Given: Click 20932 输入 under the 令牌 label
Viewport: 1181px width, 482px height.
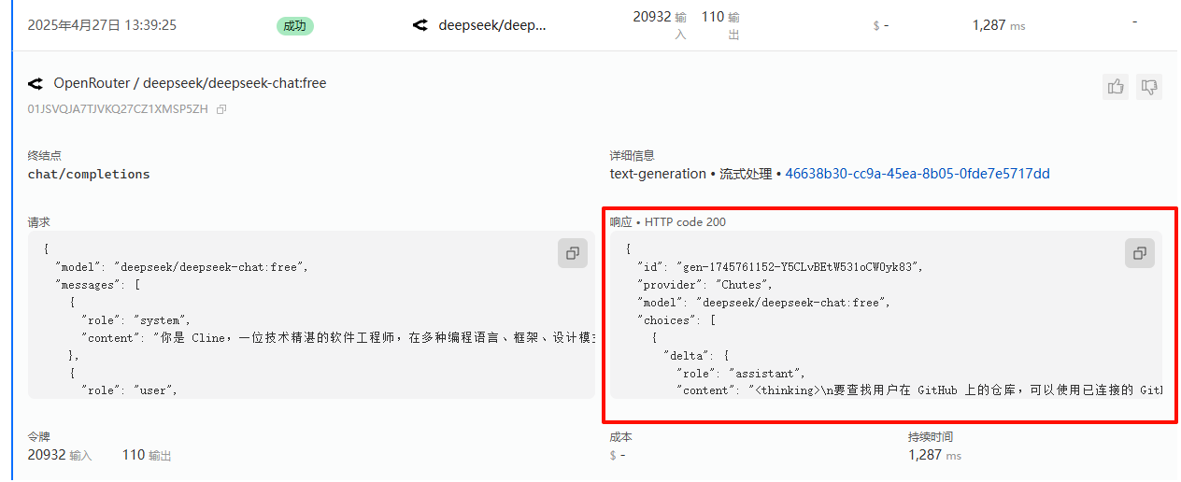Looking at the screenshot, I should (60, 455).
